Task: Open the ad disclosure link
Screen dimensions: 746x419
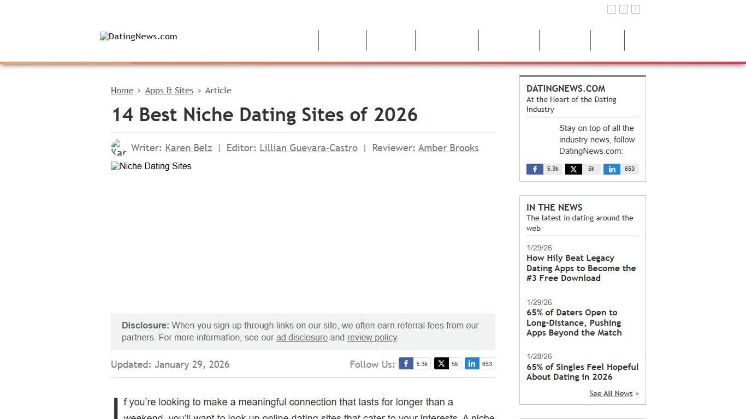Action: [302, 337]
